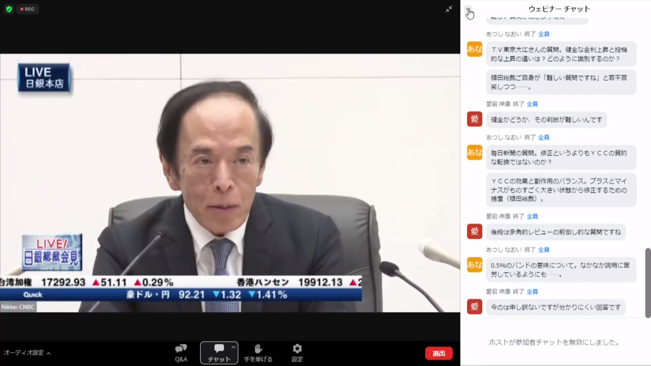Open chat panel dropdown chevron at top-left
651x366 pixels.
(468, 8)
